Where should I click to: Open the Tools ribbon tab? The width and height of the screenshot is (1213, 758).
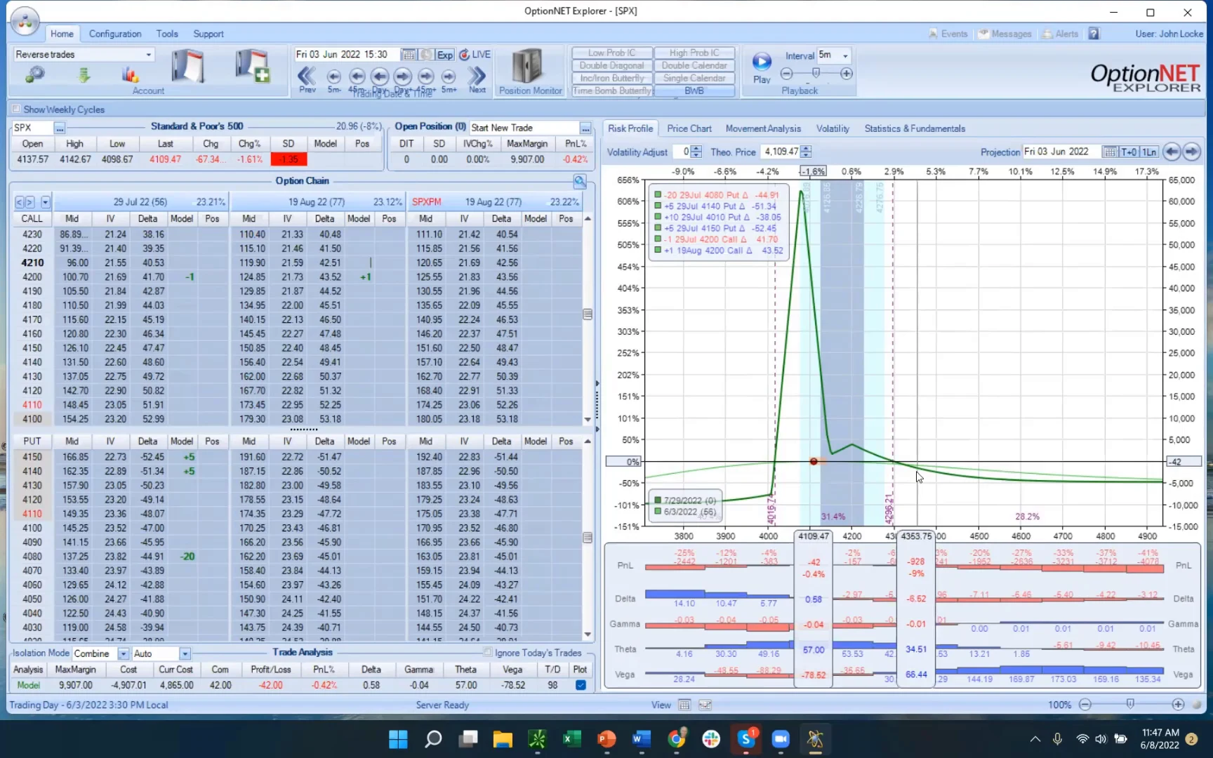point(167,34)
